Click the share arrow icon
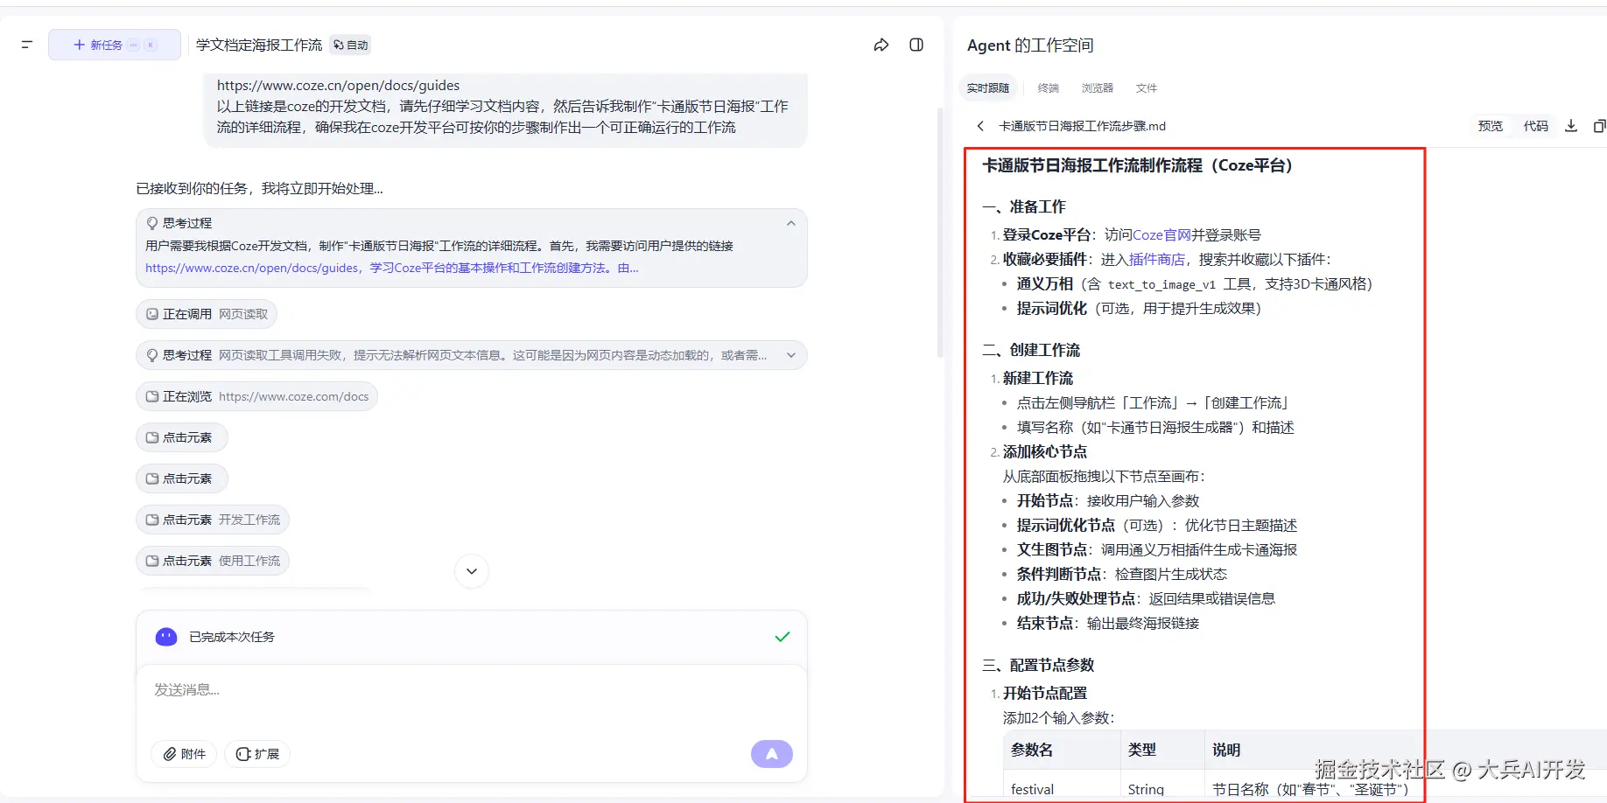This screenshot has height=803, width=1607. 881,45
